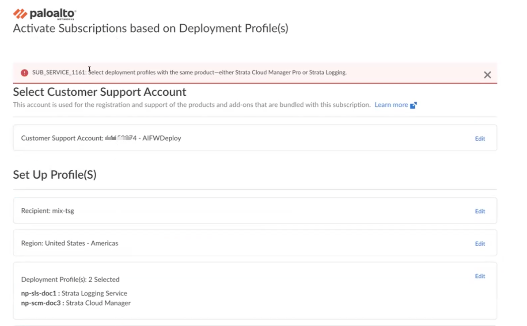
Task: Edit the Customer Support Account
Action: click(480, 139)
